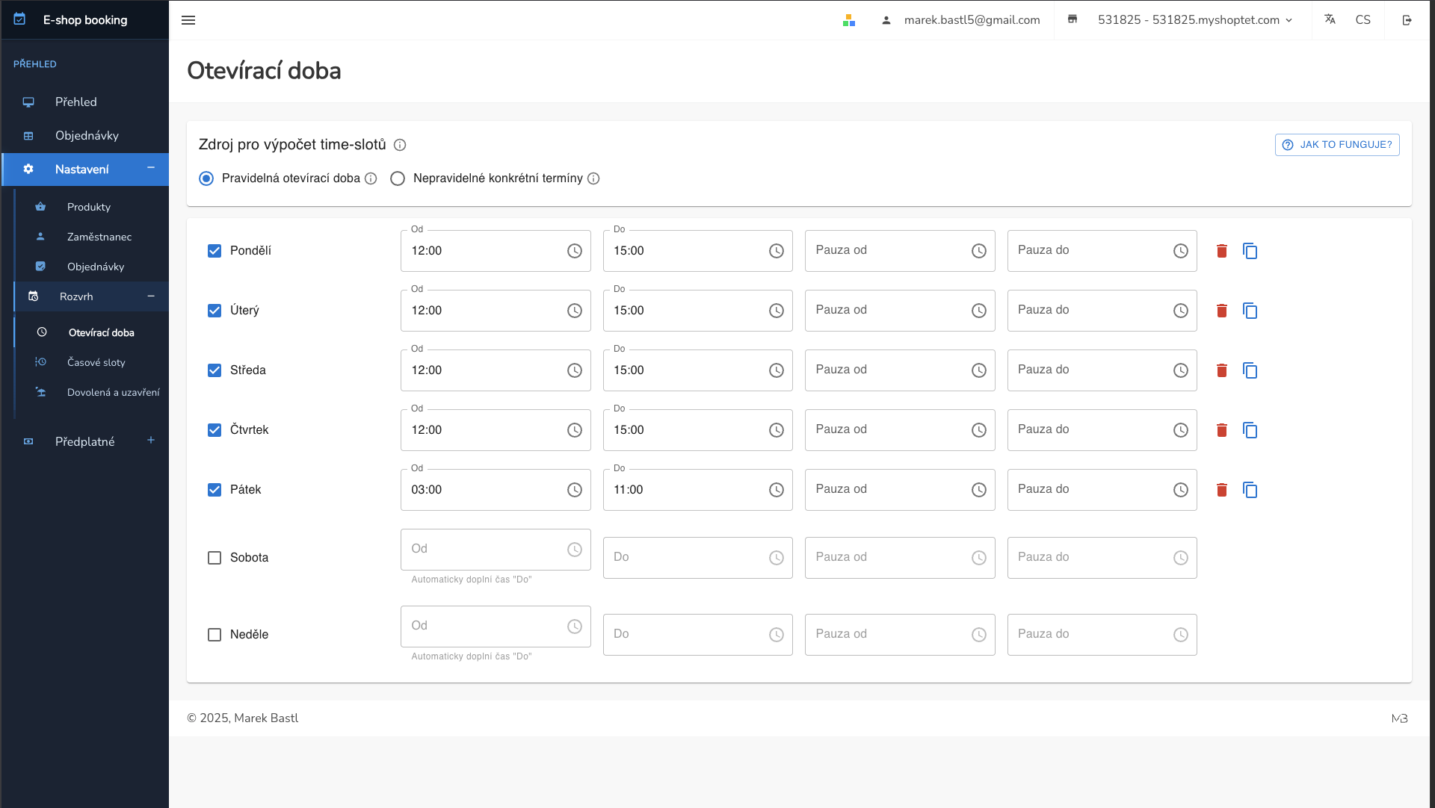Screen dimensions: 1435x808
Task: Delete Pondělí opening hours with trash icon
Action: [x=1221, y=251]
